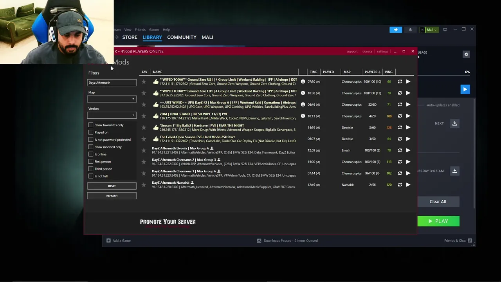Click thumbs-up icon on Big BallaZ server

pyautogui.click(x=156, y=127)
